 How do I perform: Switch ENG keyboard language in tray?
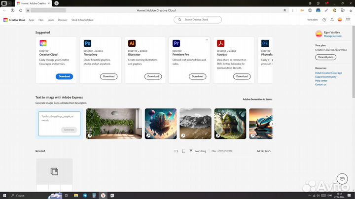[330, 196]
